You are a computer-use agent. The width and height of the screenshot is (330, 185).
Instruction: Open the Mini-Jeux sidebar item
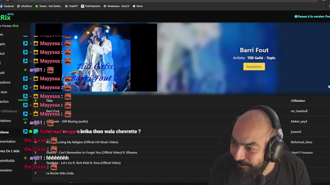coord(4,92)
